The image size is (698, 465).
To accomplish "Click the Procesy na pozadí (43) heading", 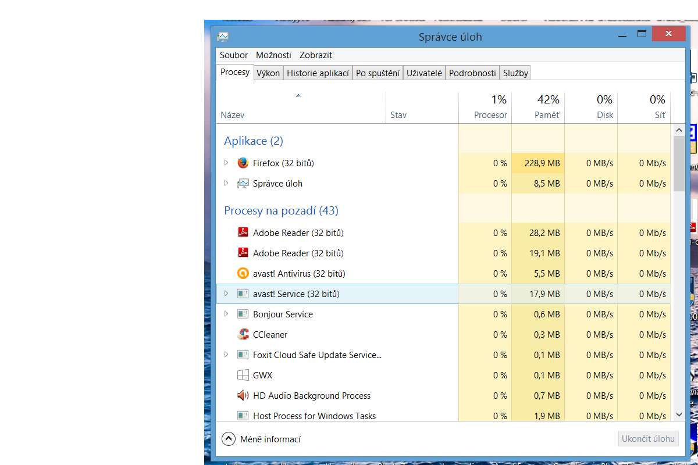I will point(281,210).
